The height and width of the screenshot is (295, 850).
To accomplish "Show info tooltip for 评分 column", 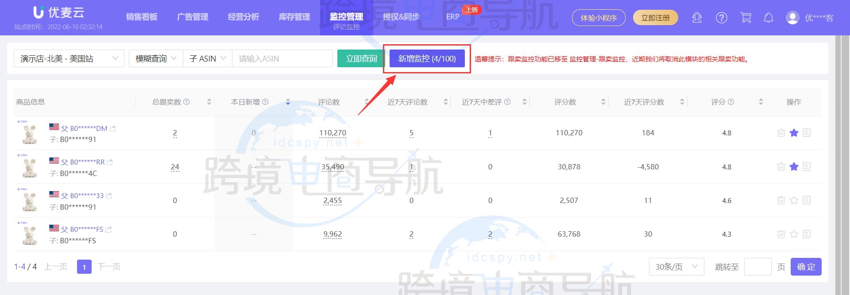I will point(731,102).
